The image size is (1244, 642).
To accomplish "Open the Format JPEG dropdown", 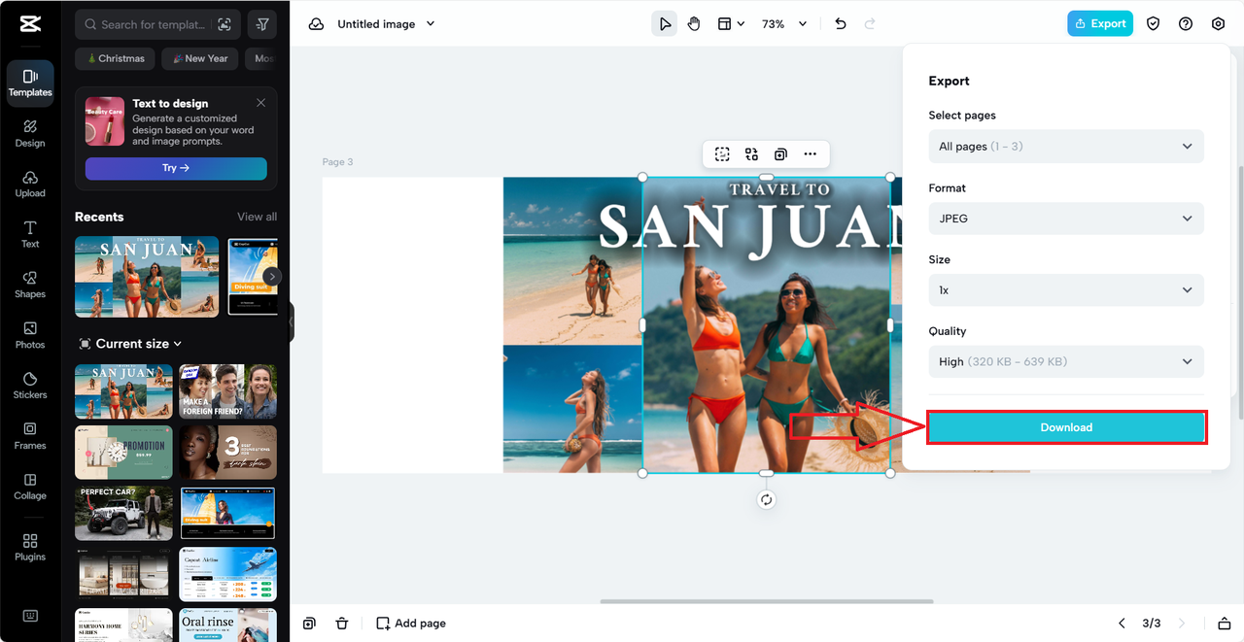I will pyautogui.click(x=1066, y=219).
